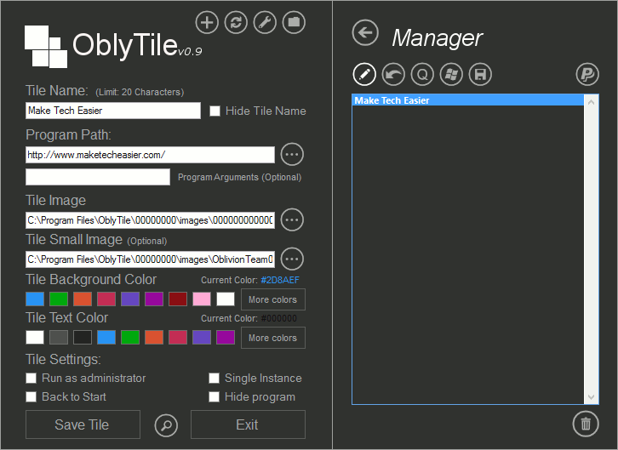The width and height of the screenshot is (618, 450).
Task: Browse for Program Path with ellipsis button
Action: tap(292, 154)
